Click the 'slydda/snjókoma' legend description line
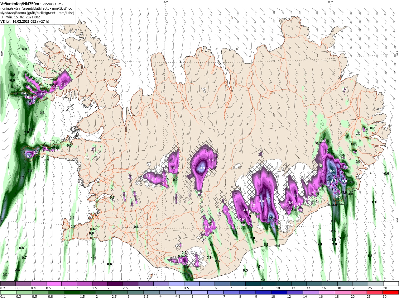 (x=36, y=13)
